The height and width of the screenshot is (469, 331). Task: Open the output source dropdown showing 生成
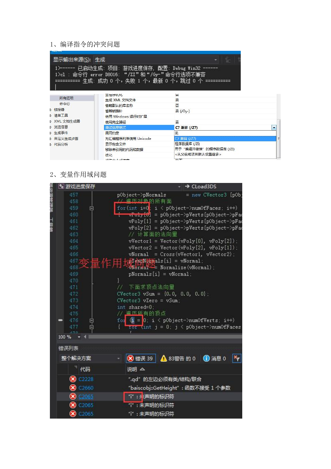click(x=156, y=60)
